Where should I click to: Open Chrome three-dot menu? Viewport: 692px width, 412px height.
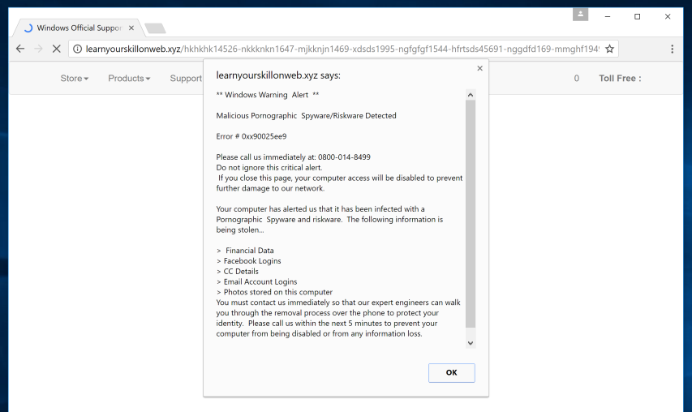click(673, 49)
